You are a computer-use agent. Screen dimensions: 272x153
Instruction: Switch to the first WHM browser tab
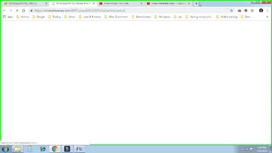[25, 3]
